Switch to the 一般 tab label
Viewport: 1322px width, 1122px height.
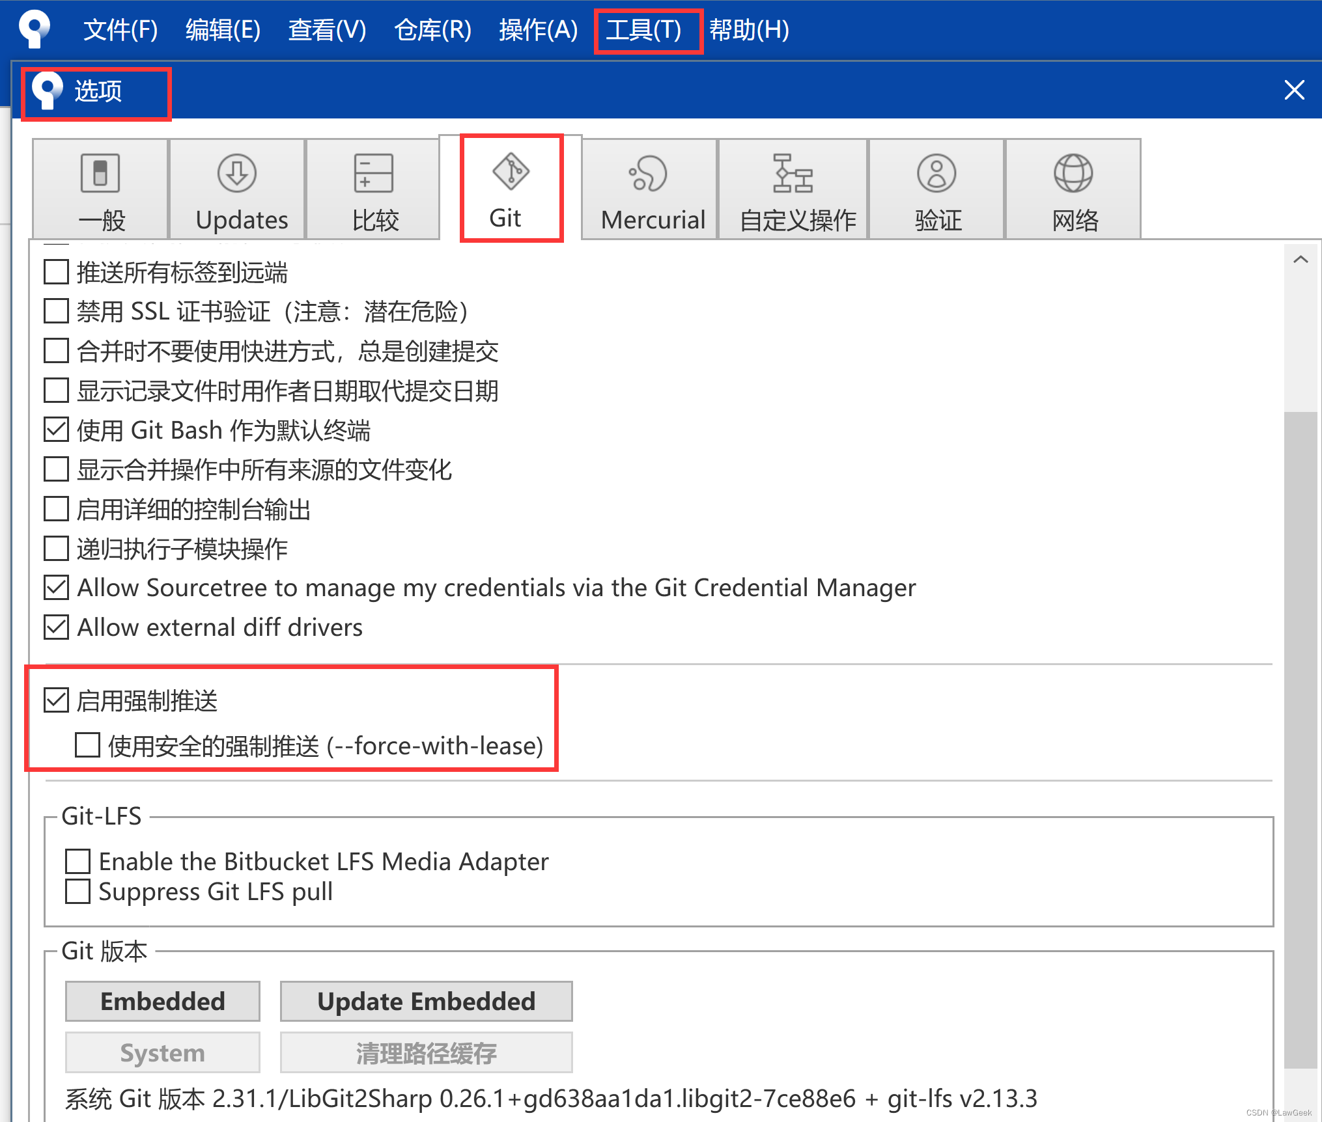click(102, 220)
